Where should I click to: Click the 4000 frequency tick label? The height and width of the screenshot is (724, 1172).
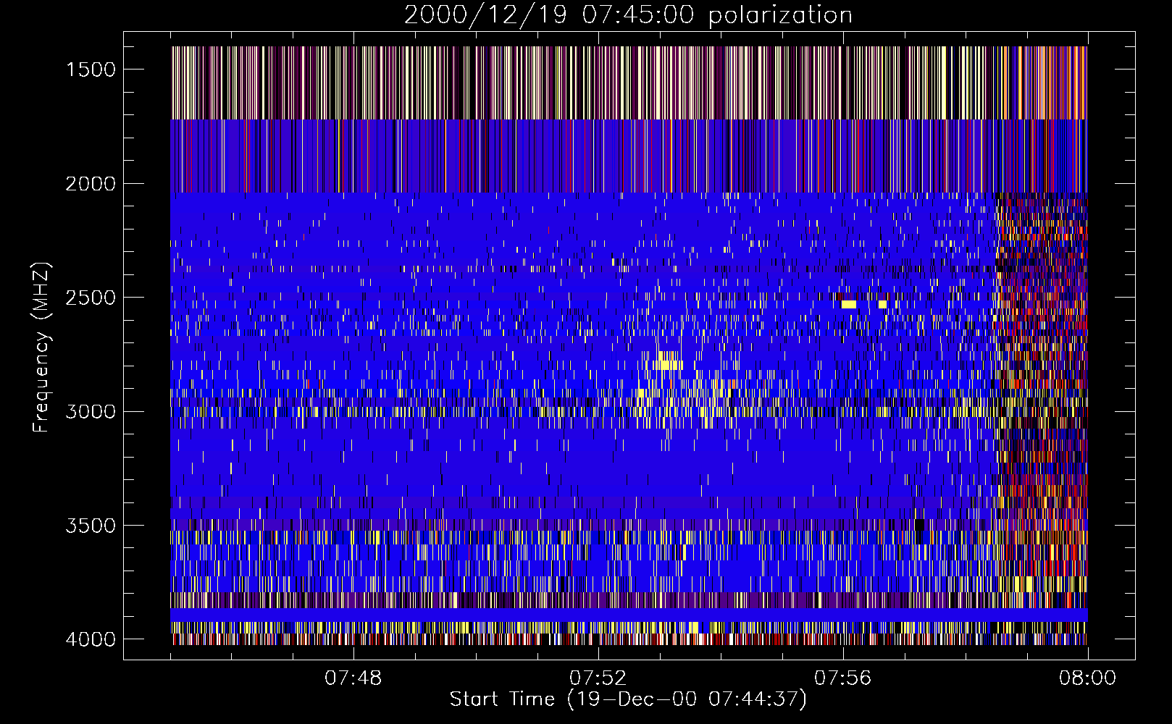coord(91,639)
